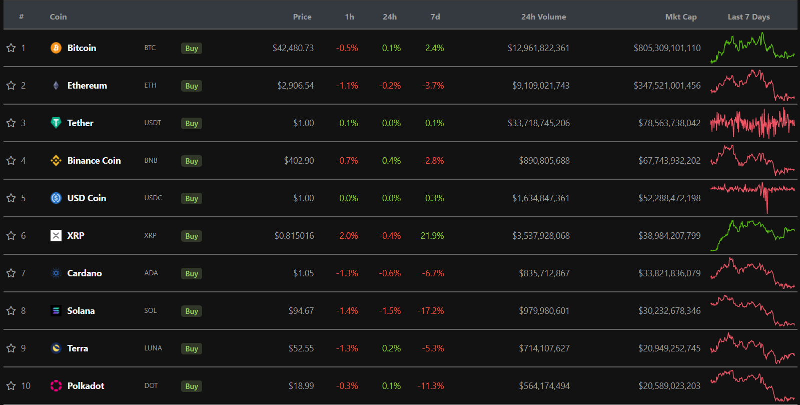Viewport: 800px width, 405px height.
Task: Click the USD Coin logo icon
Action: point(56,198)
